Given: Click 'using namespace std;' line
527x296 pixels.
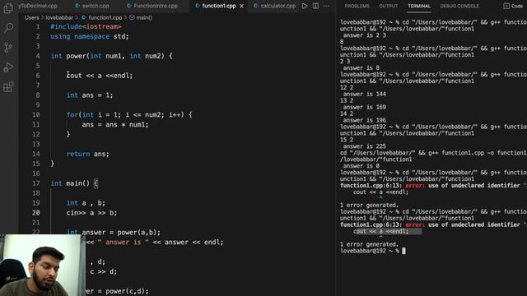Looking at the screenshot, I should [90, 36].
